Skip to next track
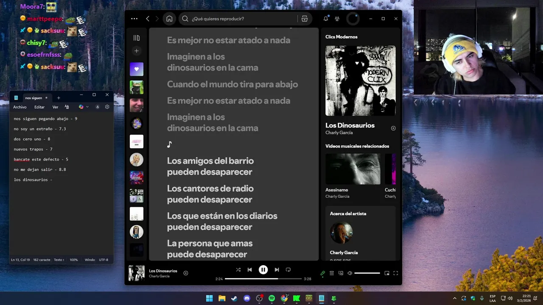This screenshot has height=305, width=543. click(x=277, y=269)
